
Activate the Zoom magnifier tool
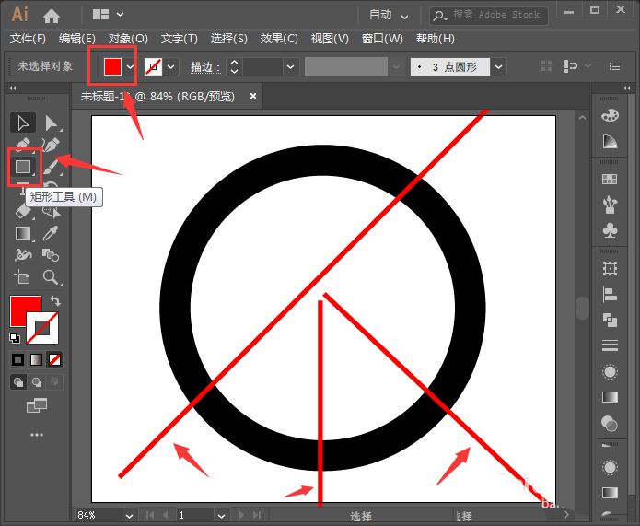[x=52, y=276]
